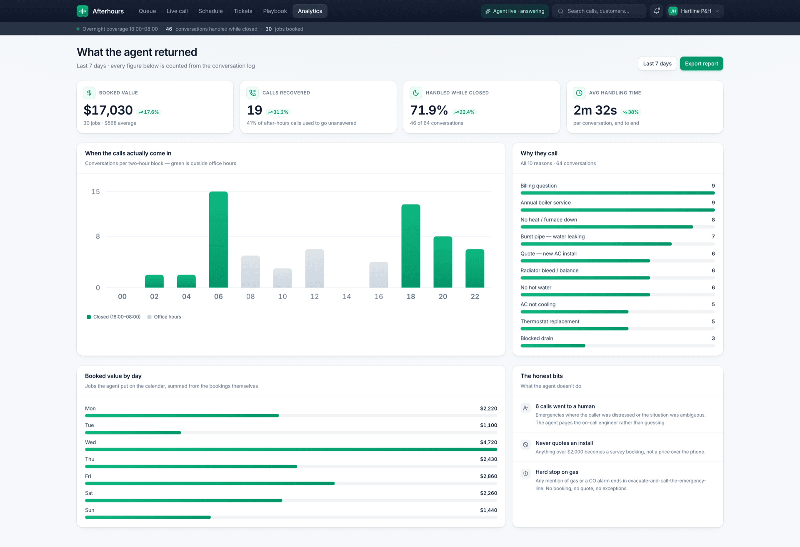Click the shield icon beside Hard stop on gas

coord(525,473)
